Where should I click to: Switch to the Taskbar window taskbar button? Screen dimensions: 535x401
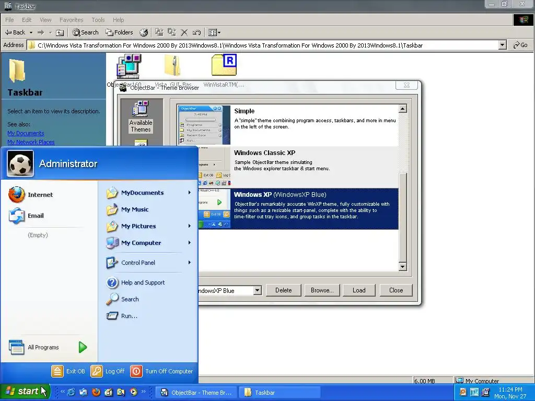pos(280,393)
